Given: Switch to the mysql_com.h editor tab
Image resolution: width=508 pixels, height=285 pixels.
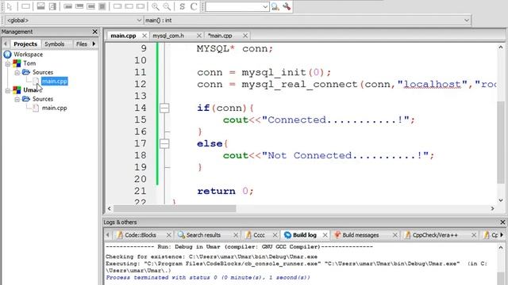Looking at the screenshot, I should 168,36.
